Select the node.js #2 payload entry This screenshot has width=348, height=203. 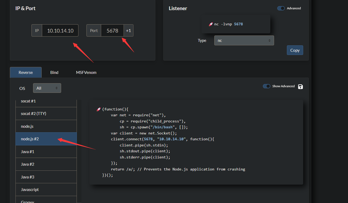(x=46, y=139)
